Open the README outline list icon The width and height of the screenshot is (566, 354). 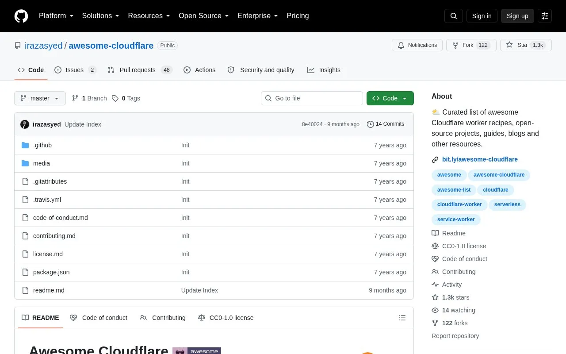pyautogui.click(x=402, y=318)
